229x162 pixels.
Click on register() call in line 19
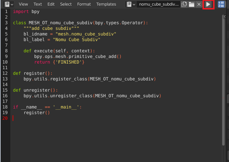(x=37, y=113)
